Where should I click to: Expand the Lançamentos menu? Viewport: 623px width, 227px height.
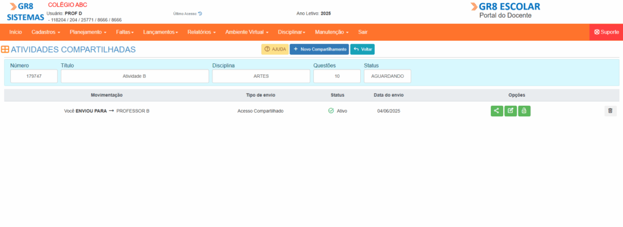(x=161, y=32)
